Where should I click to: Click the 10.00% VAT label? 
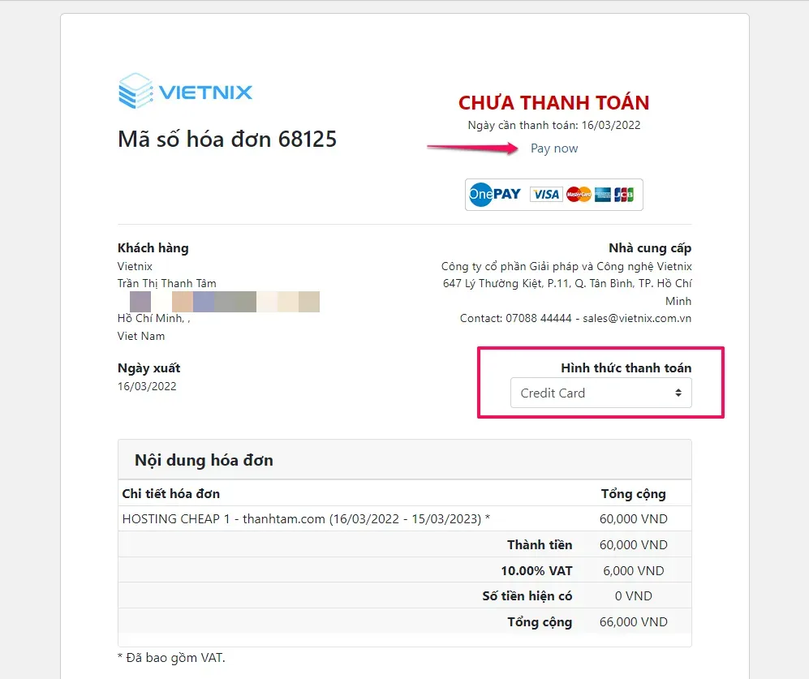click(536, 570)
